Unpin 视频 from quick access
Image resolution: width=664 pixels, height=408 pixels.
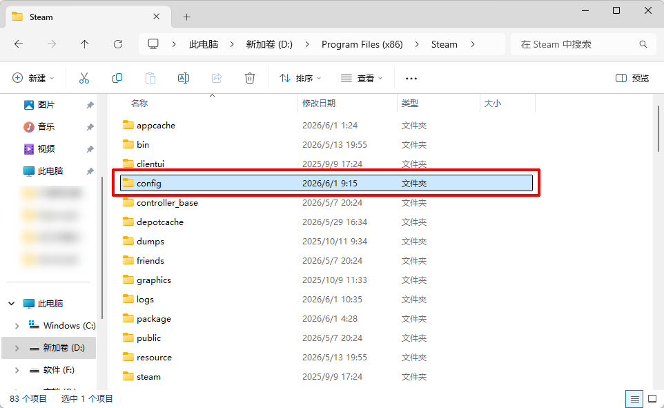[90, 149]
